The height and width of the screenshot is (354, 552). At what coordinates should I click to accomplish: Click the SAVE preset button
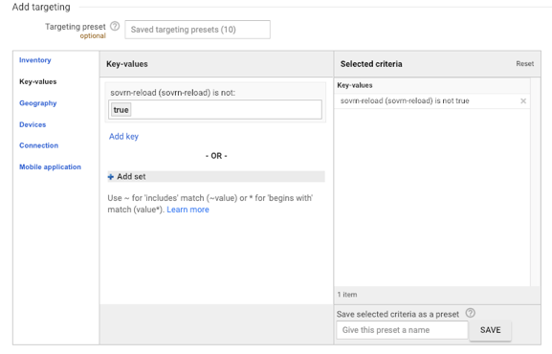tap(490, 330)
